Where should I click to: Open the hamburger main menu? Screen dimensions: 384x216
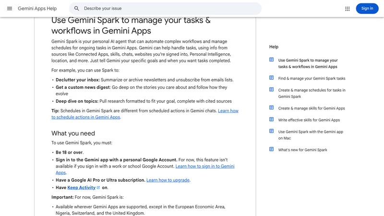(x=10, y=9)
